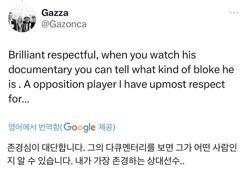The height and width of the screenshot is (173, 245).
Task: Click the words 'upmost respect' in tweet
Action: 195,84
